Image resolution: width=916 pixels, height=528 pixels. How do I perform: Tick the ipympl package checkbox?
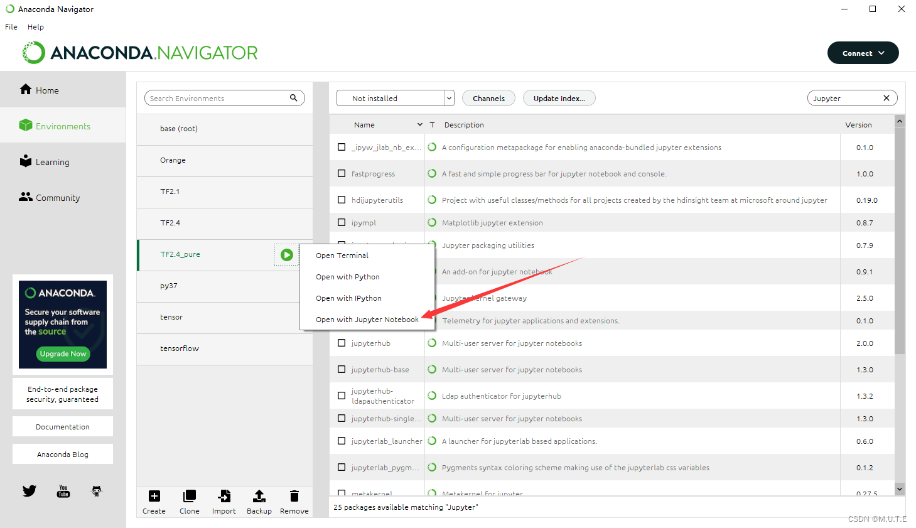tap(342, 222)
